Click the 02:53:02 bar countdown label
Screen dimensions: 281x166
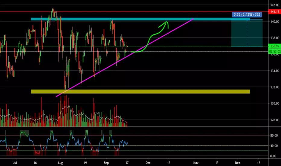click(x=275, y=52)
